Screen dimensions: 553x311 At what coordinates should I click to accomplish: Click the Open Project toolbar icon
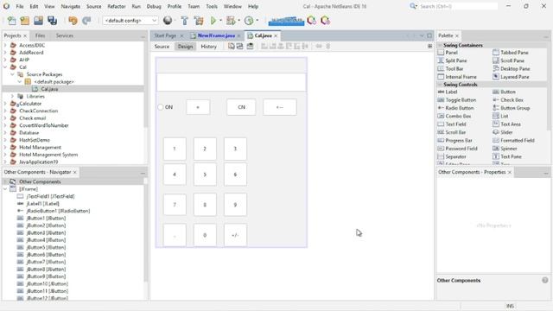click(38, 21)
